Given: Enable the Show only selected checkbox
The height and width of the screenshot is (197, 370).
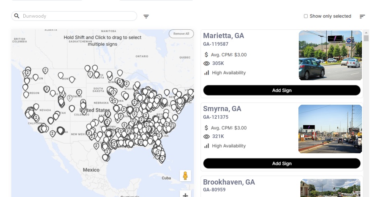Looking at the screenshot, I should coord(306,16).
